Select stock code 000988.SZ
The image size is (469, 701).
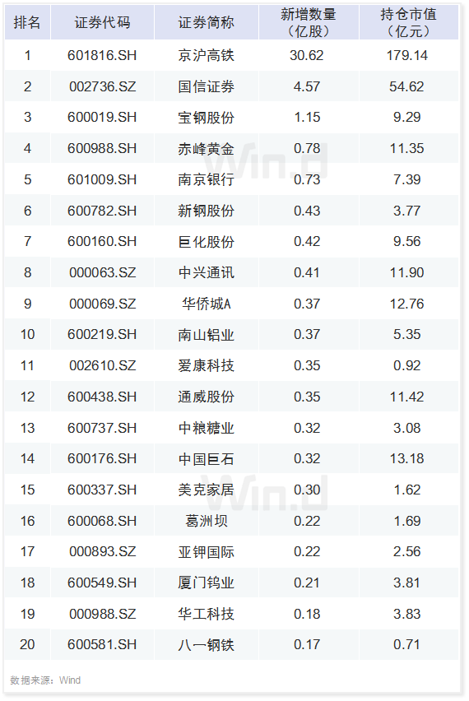pos(102,615)
